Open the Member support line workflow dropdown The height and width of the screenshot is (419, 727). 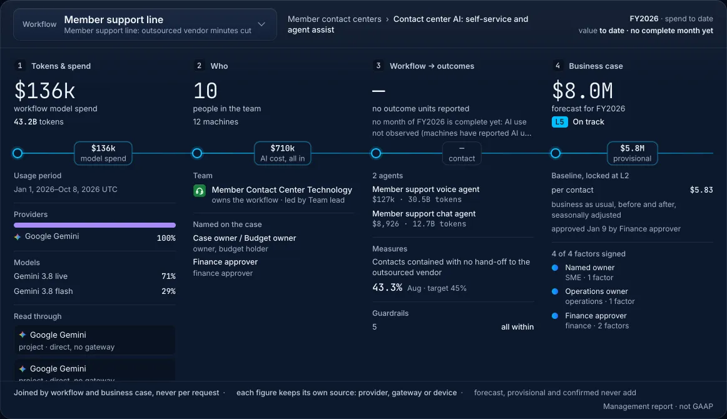(x=145, y=24)
